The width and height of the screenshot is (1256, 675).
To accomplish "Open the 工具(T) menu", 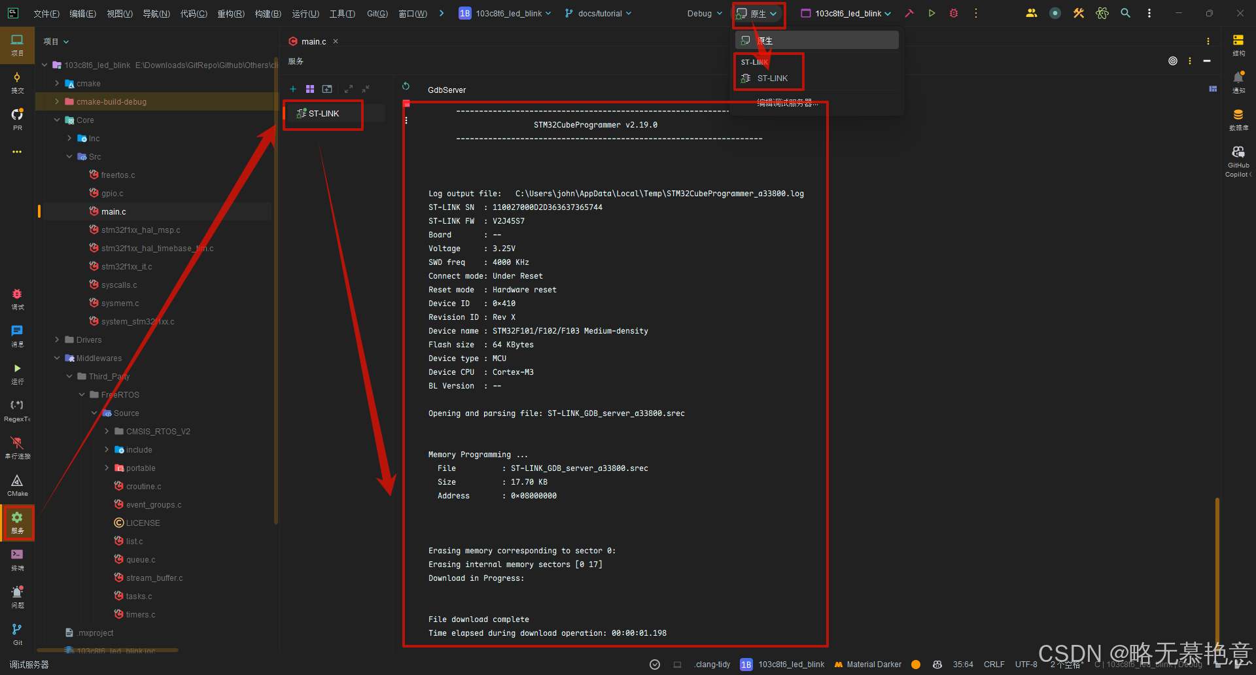I will pyautogui.click(x=342, y=13).
